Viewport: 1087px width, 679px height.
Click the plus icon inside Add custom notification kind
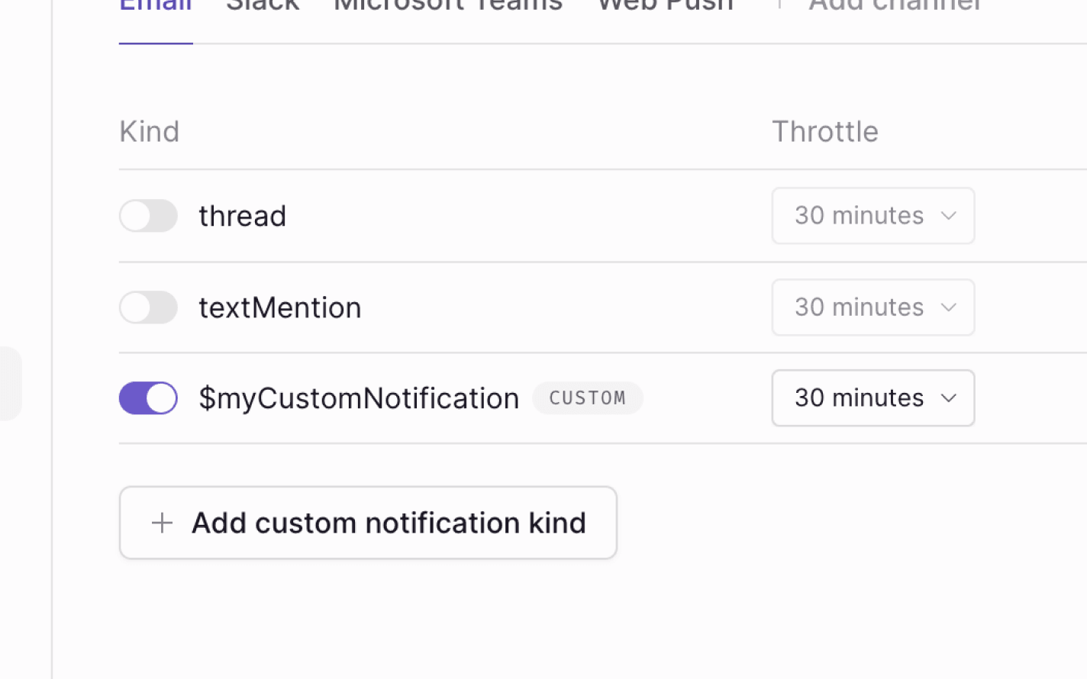coord(162,523)
